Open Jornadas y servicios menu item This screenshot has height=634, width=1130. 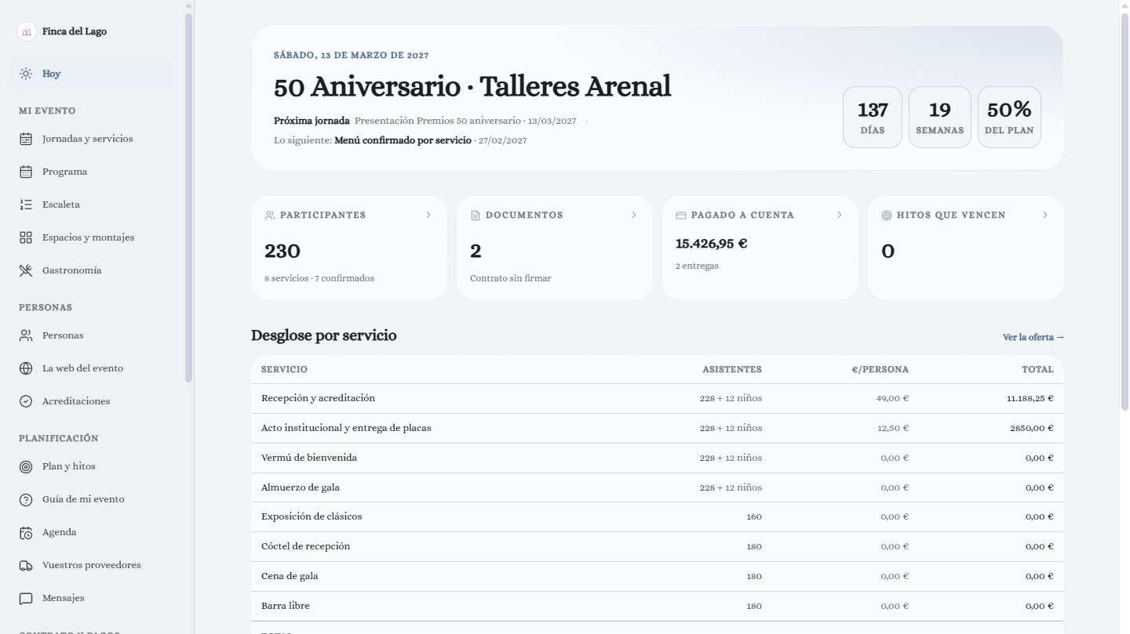click(92, 139)
